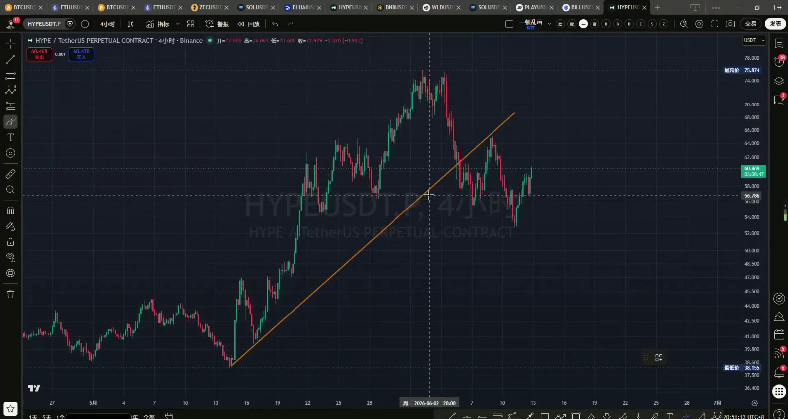Select the text annotation tool
Viewport: 788px width, 419px height.
(x=10, y=137)
